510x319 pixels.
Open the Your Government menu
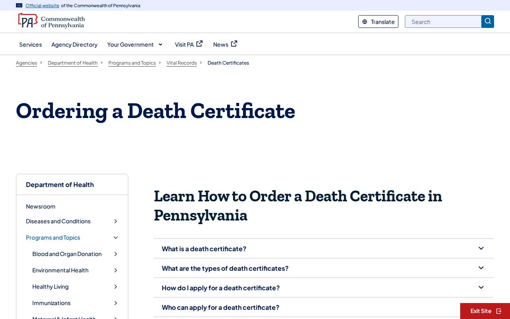[135, 45]
